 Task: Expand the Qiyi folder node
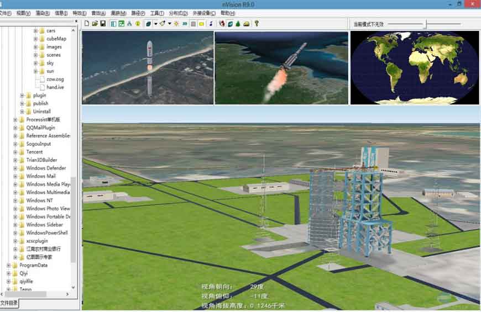(9, 273)
